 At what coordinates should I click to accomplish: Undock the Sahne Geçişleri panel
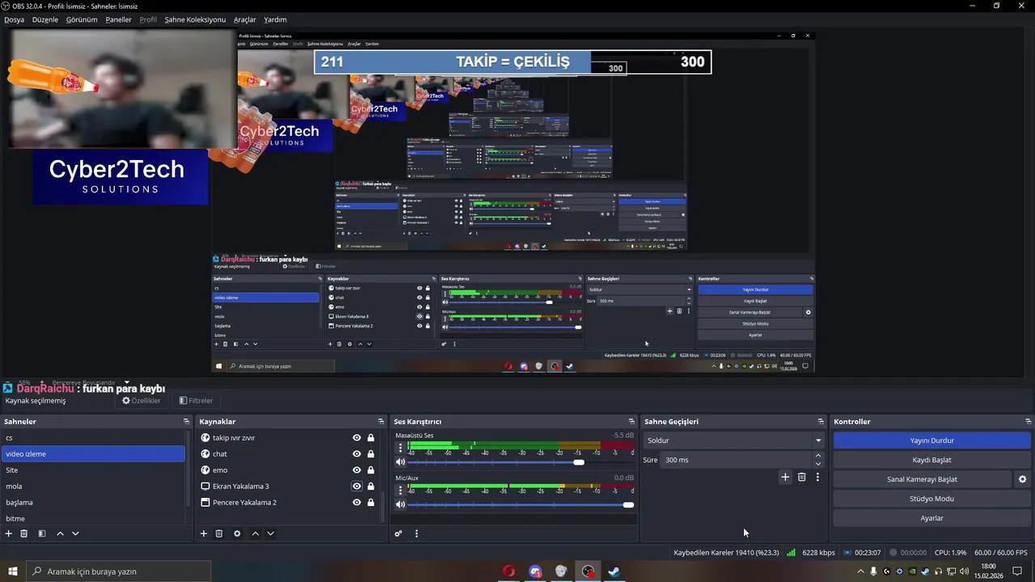point(821,422)
